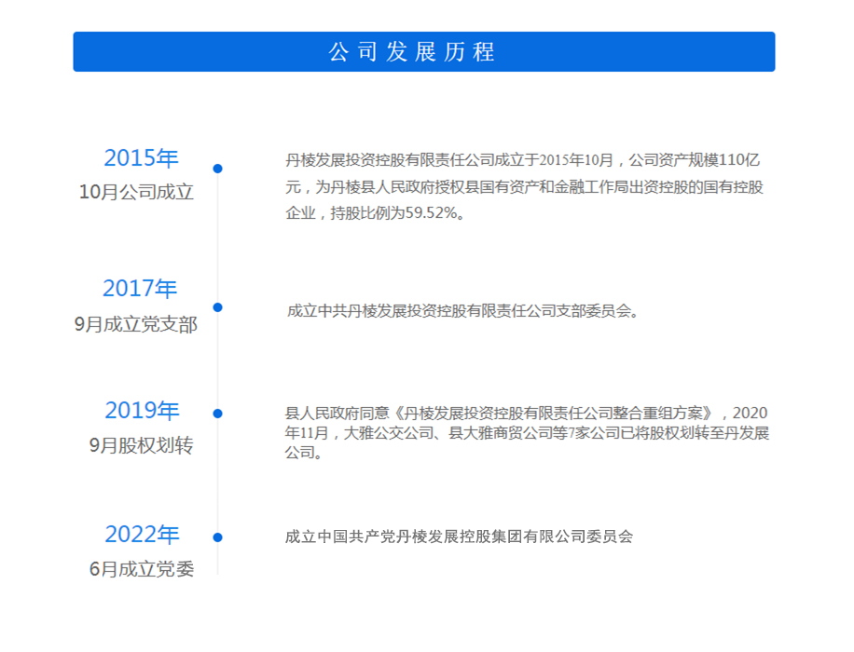Image resolution: width=854 pixels, height=652 pixels.
Task: Select the 2017年 timeline dot
Action: click(218, 307)
